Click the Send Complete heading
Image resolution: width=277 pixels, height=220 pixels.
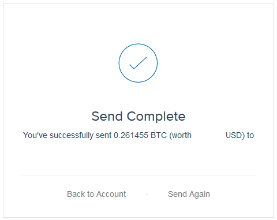138,116
